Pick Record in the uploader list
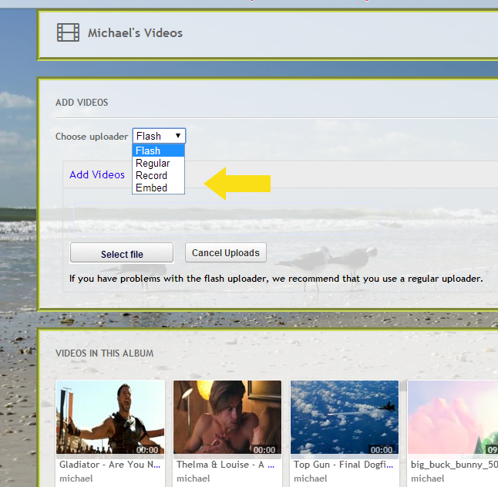The width and height of the screenshot is (498, 487). click(x=158, y=175)
